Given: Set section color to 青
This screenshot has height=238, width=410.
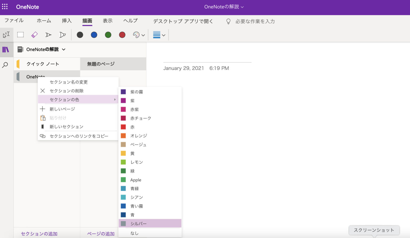Looking at the screenshot, I should pyautogui.click(x=150, y=215).
